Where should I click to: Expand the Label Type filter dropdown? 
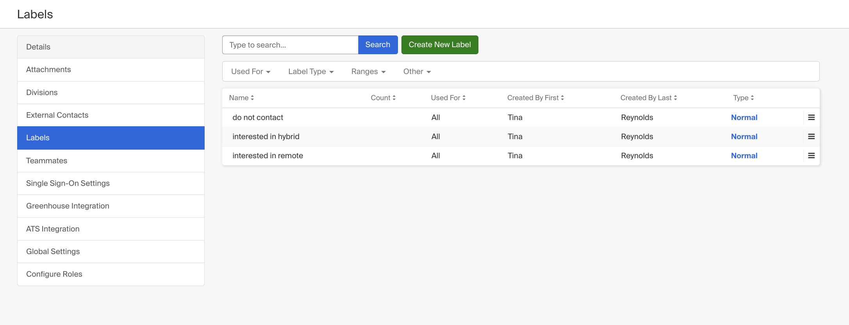click(x=311, y=71)
